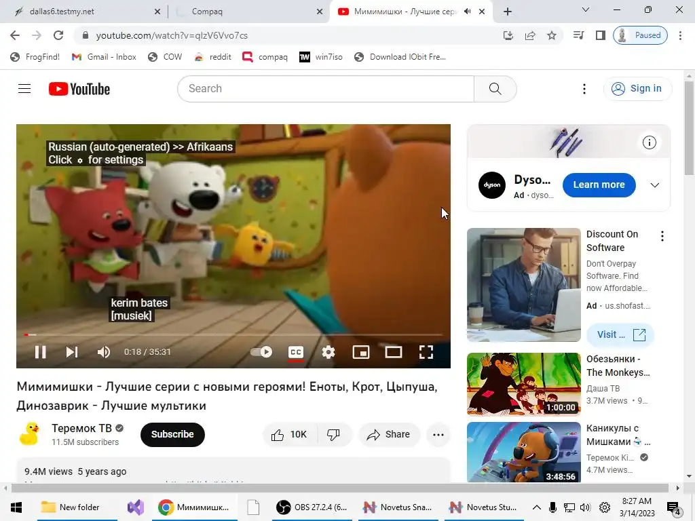Open the Gmail - Inbox bookmark
The height and width of the screenshot is (521, 695).
point(104,57)
